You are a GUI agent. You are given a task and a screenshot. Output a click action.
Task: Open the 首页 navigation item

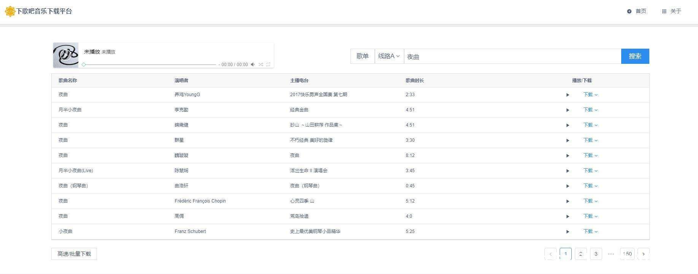637,11
